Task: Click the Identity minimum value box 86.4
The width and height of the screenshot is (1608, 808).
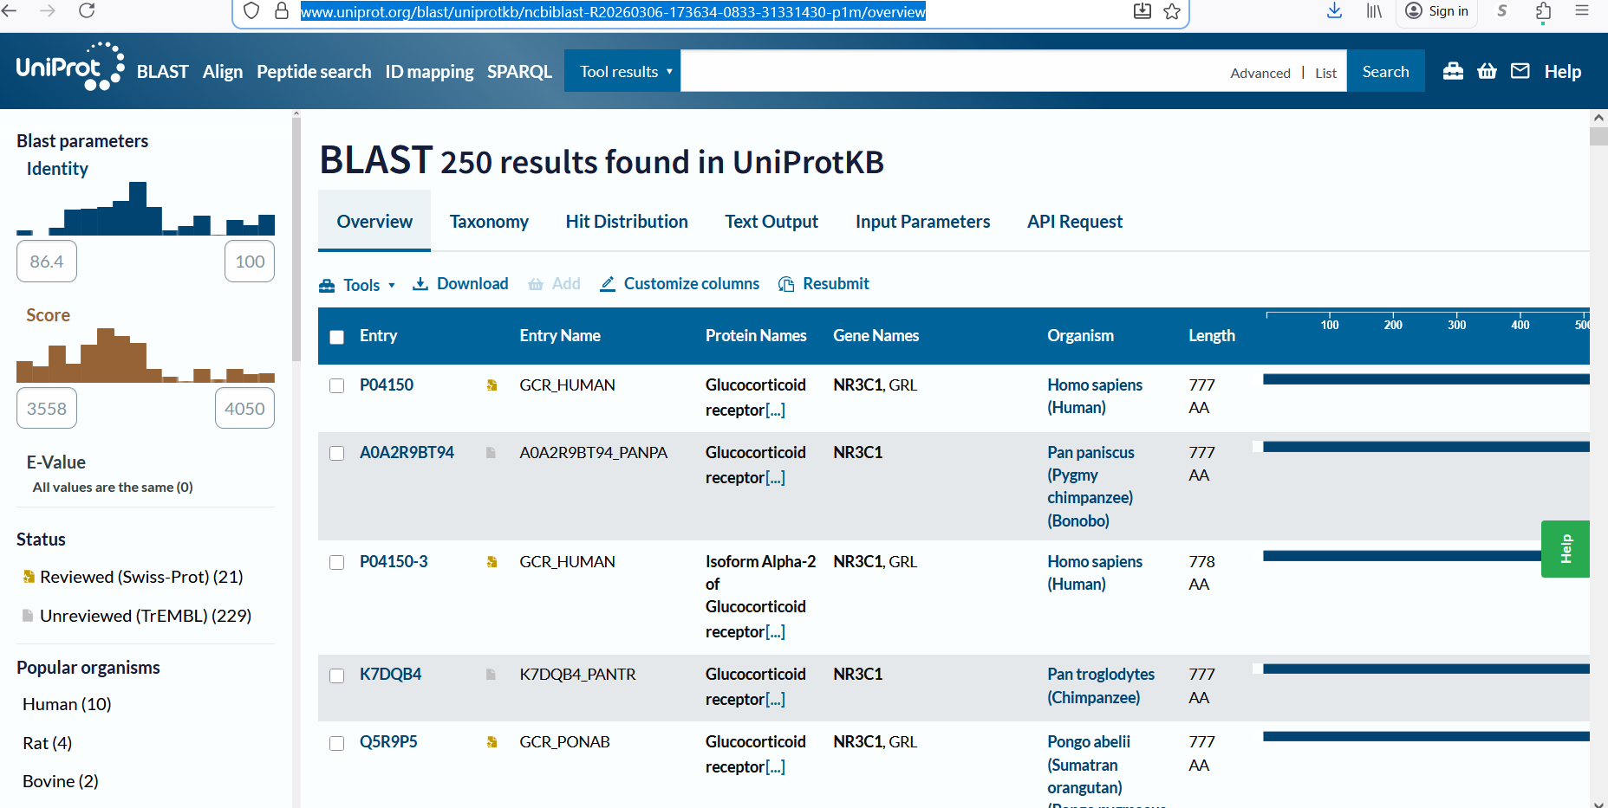Action: pos(47,262)
